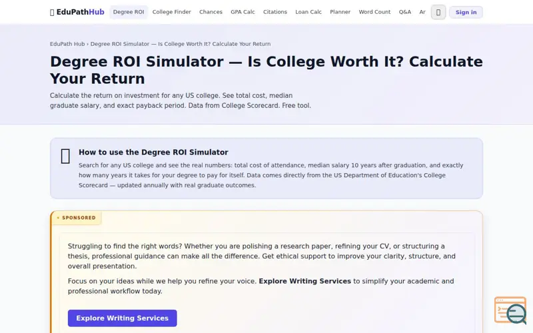This screenshot has width=533, height=333.
Task: Open the Degree ROI nav item
Action: tap(129, 12)
